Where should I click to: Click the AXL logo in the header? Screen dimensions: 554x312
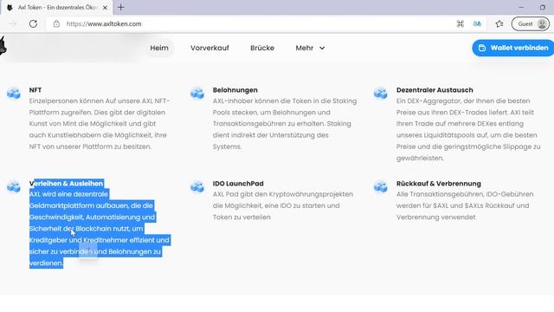[x=3, y=46]
